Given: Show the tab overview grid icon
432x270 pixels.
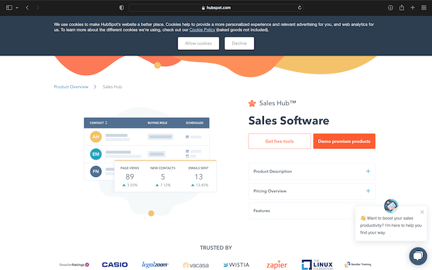Looking at the screenshot, I should point(424,7).
